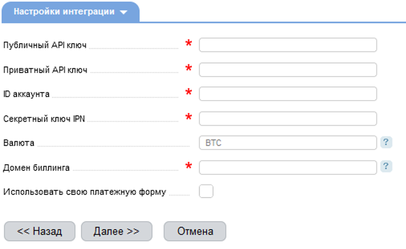The width and height of the screenshot is (406, 249).
Task: Enable the Использовать свою платежную форму checkbox
Action: [206, 191]
